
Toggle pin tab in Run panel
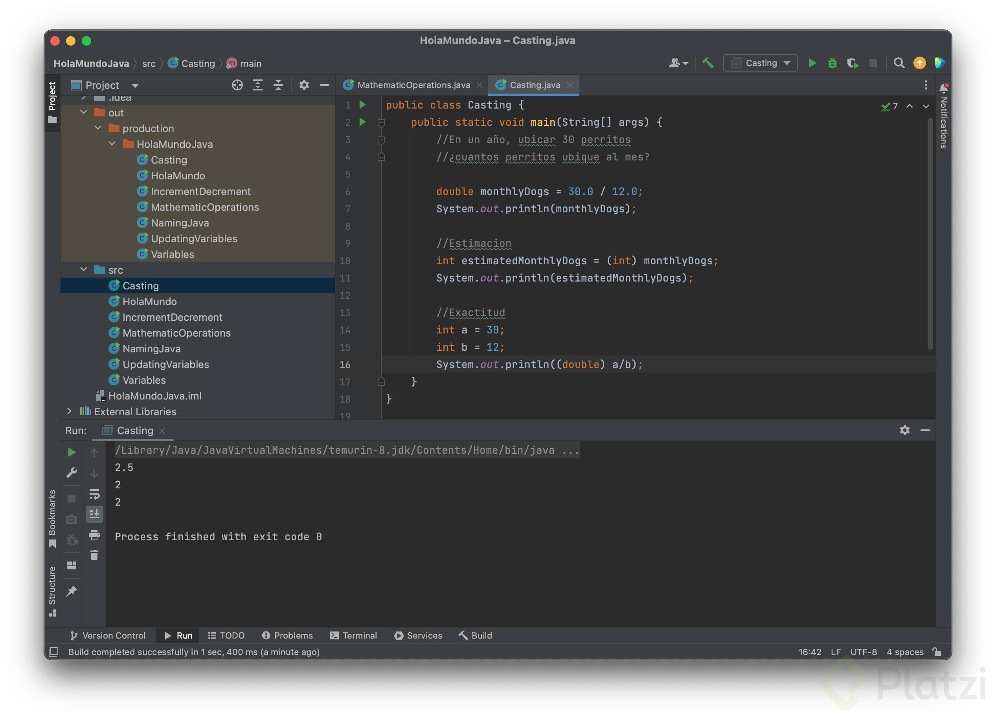tap(71, 591)
